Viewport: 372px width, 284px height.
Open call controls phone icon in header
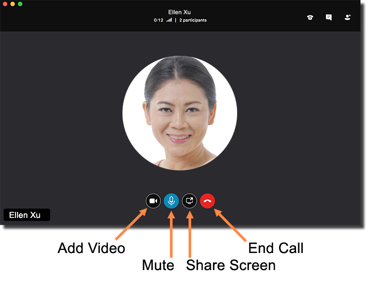pyautogui.click(x=310, y=18)
